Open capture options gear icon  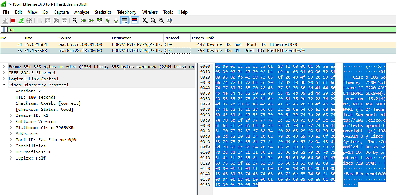click(x=29, y=21)
